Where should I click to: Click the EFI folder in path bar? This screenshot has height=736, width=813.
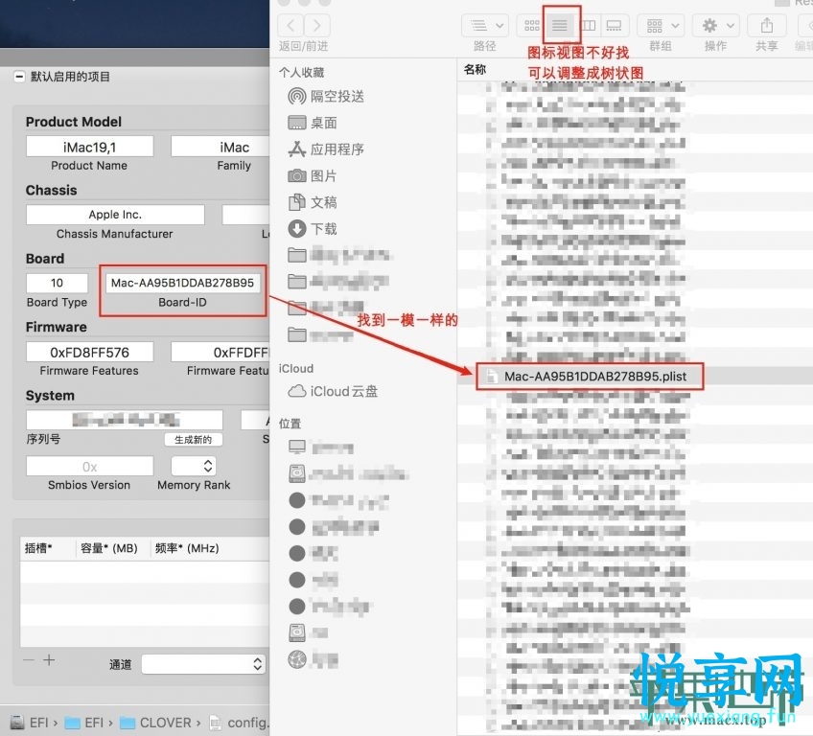(84, 723)
